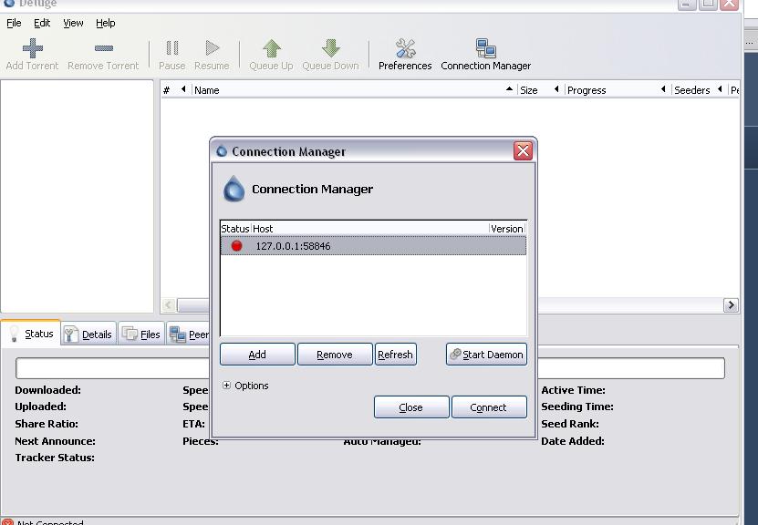The image size is (758, 525).
Task: Refresh the host list
Action: click(x=396, y=355)
